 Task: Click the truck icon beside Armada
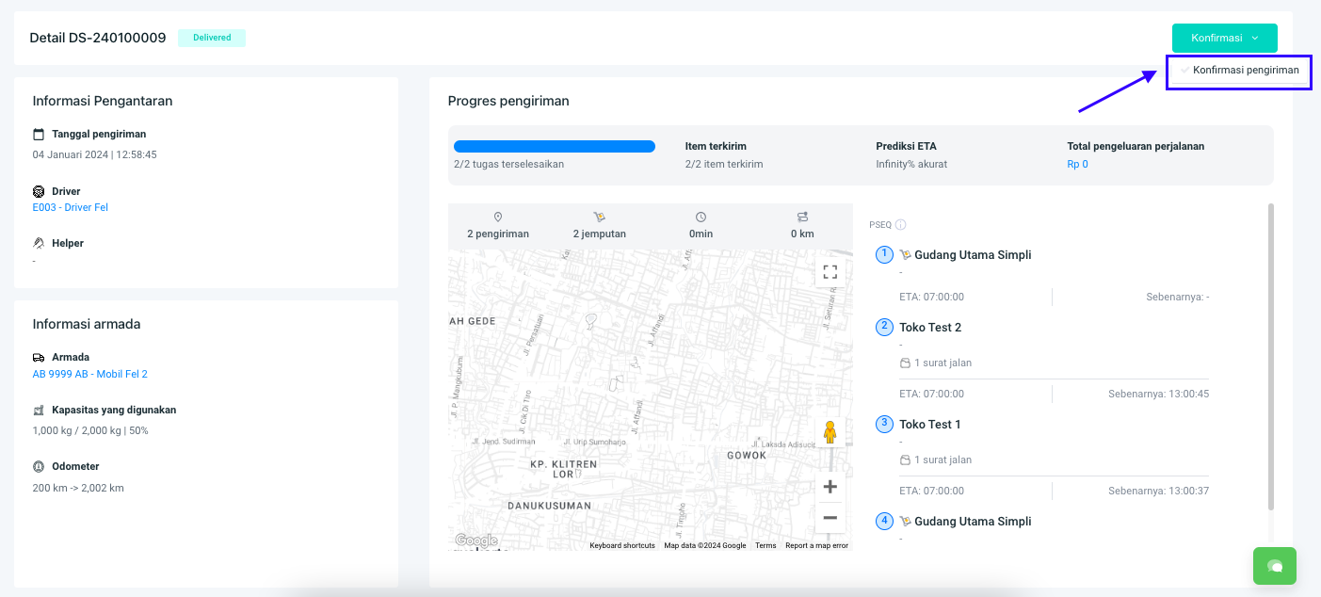39,358
